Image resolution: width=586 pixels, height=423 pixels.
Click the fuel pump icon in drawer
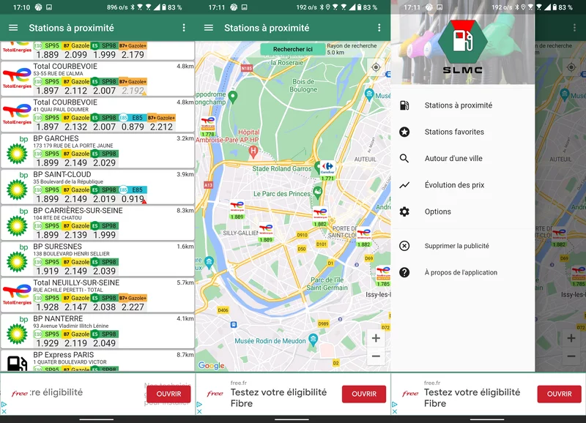(404, 105)
